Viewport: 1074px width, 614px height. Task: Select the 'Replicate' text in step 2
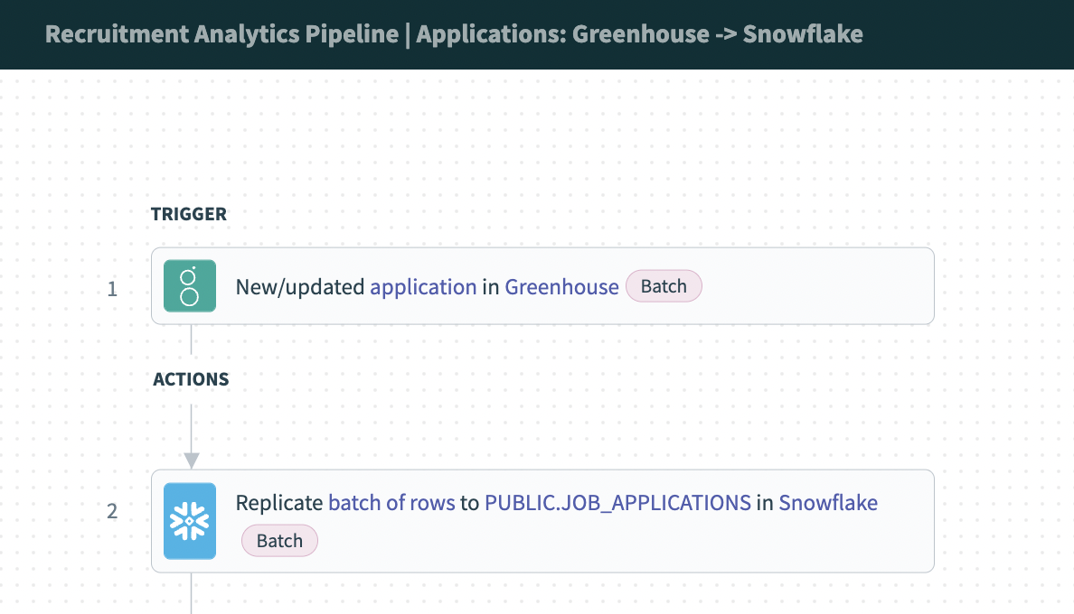pyautogui.click(x=278, y=503)
